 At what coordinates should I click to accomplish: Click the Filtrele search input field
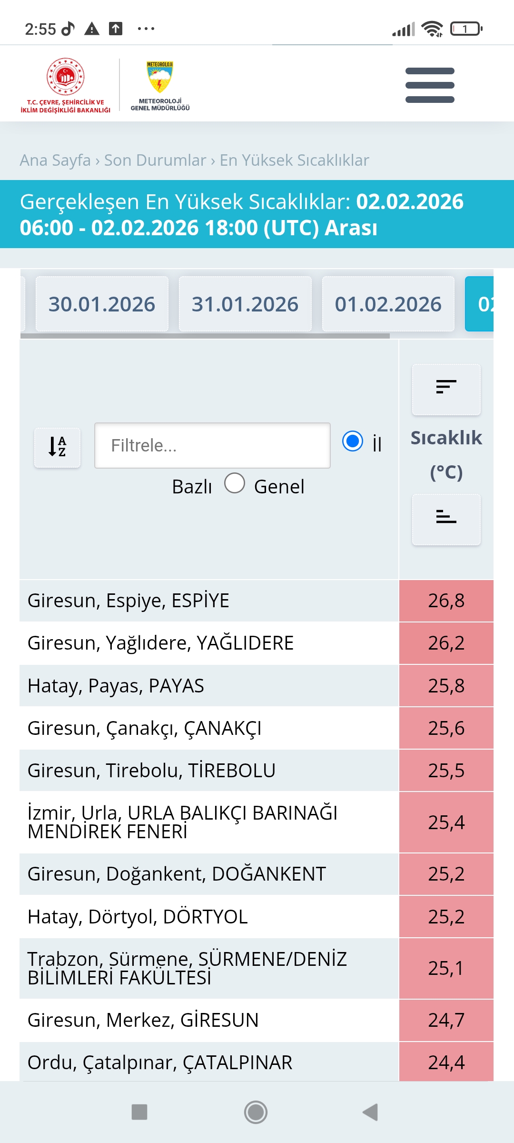click(x=212, y=445)
